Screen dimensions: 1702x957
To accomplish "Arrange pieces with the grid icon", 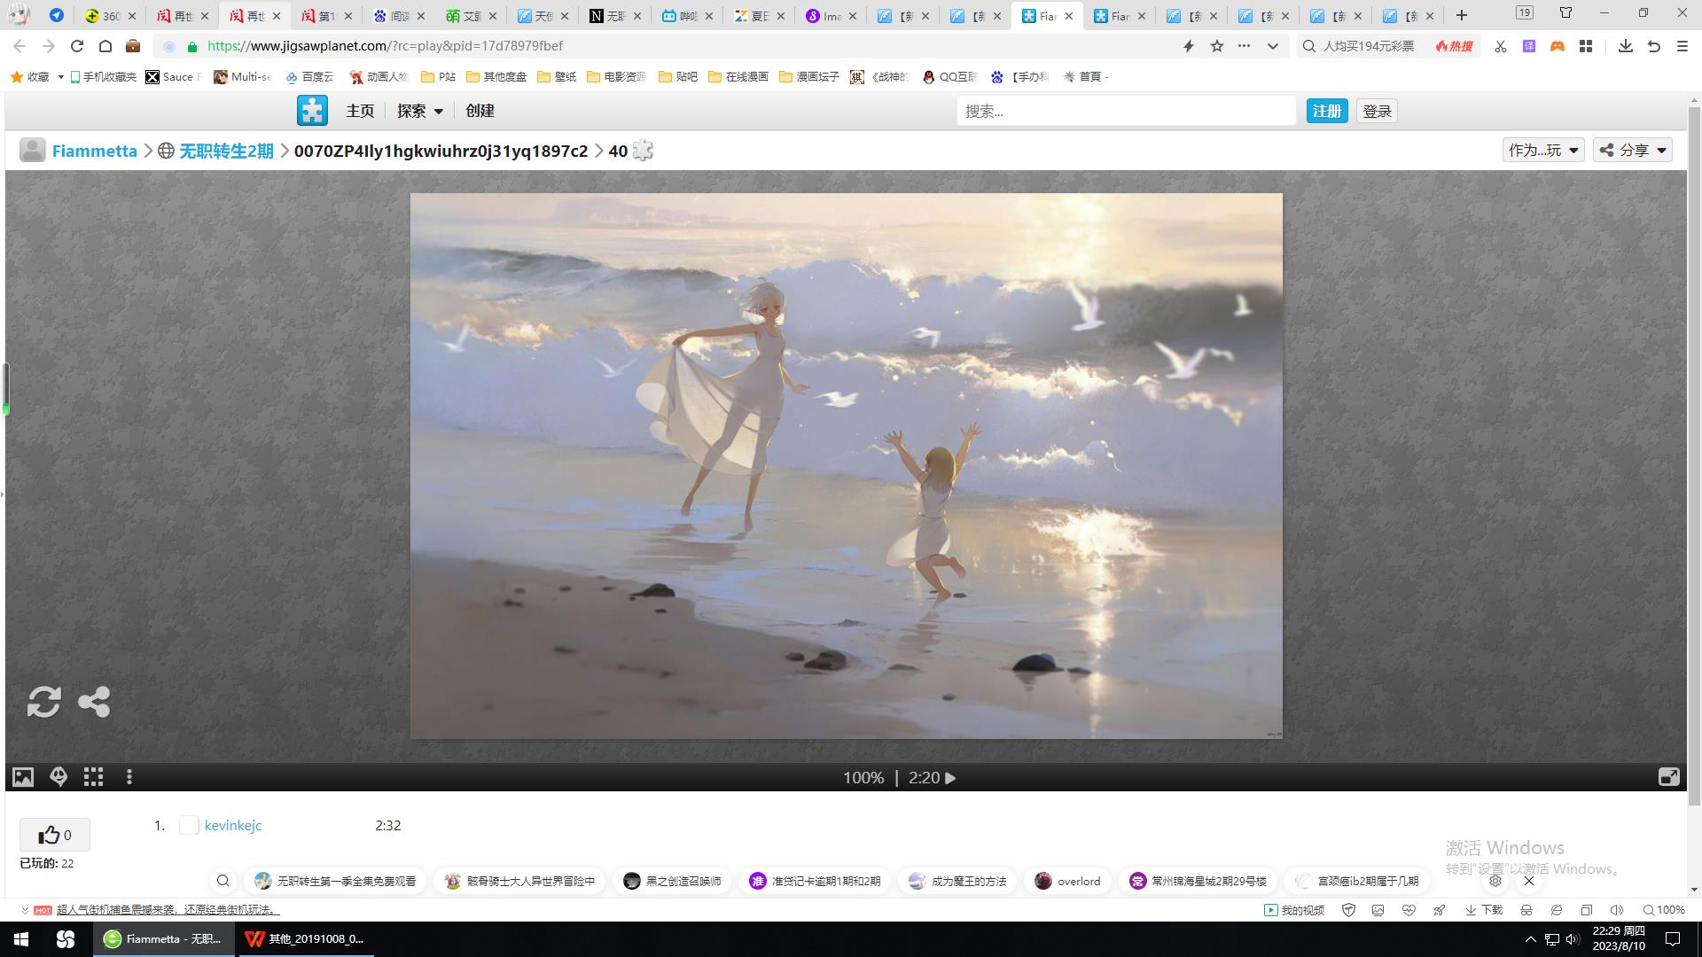I will pyautogui.click(x=93, y=777).
